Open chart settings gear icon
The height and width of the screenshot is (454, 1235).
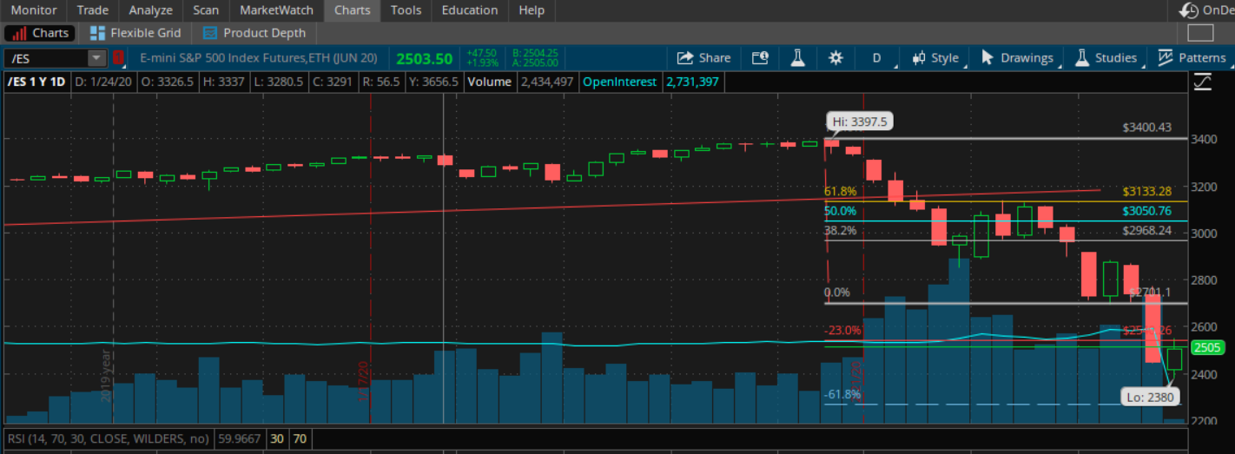(835, 57)
